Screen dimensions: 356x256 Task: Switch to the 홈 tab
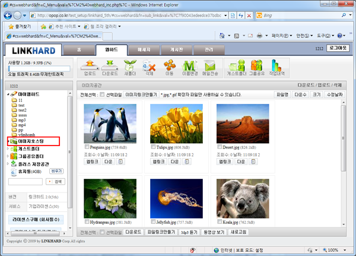(79, 49)
